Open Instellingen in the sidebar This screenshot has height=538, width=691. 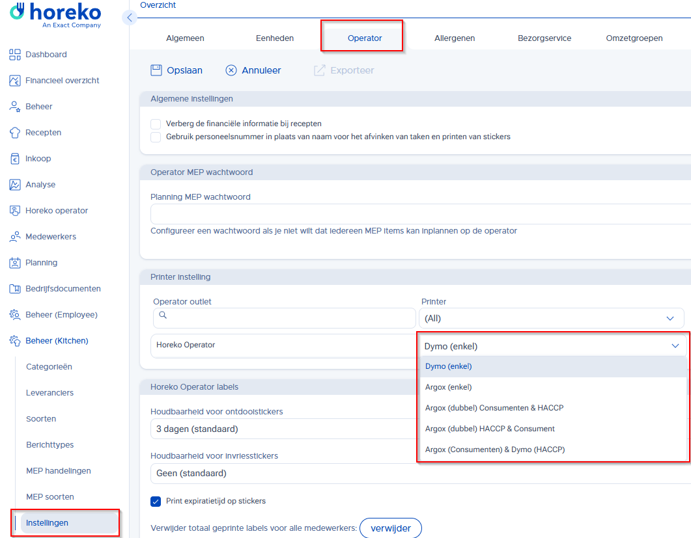pos(69,523)
